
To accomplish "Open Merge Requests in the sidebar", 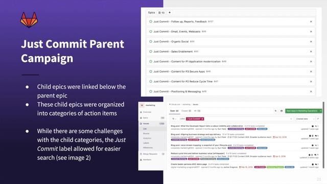I will point(150,154).
